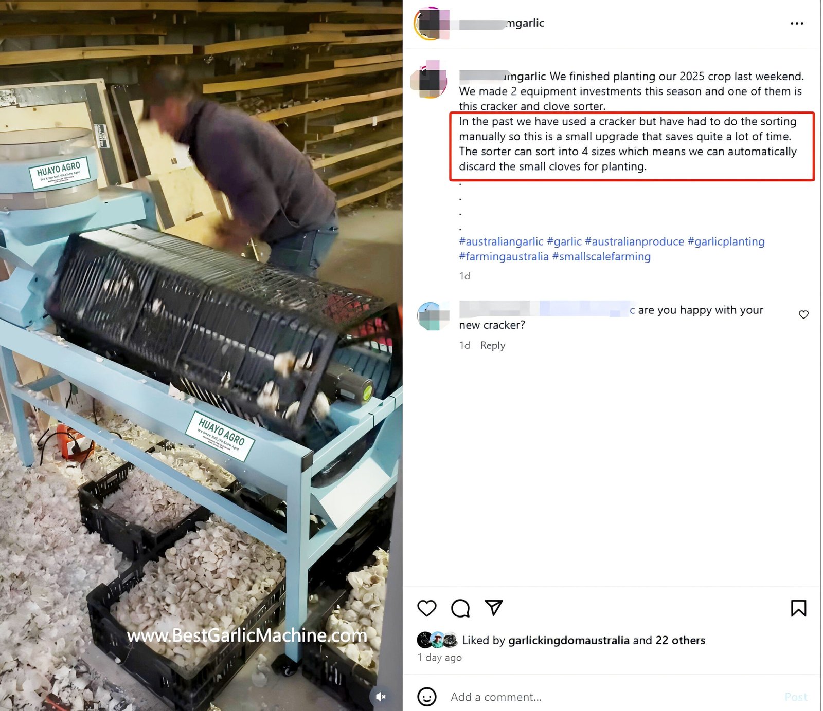Open the three-dots more options menu
Image resolution: width=823 pixels, height=711 pixels.
[x=797, y=23]
